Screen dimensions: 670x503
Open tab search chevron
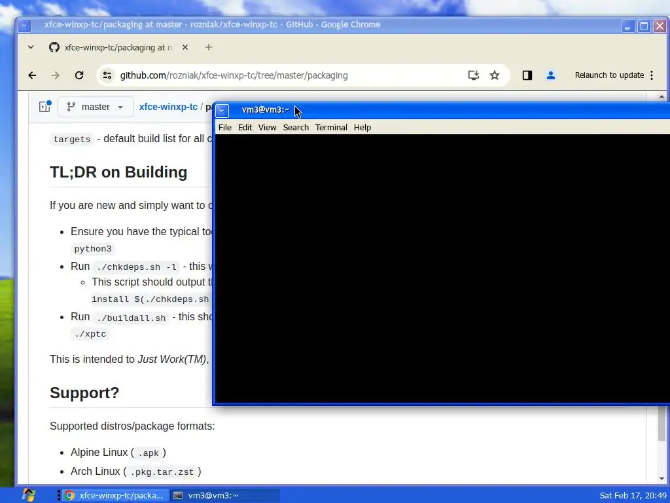31,47
